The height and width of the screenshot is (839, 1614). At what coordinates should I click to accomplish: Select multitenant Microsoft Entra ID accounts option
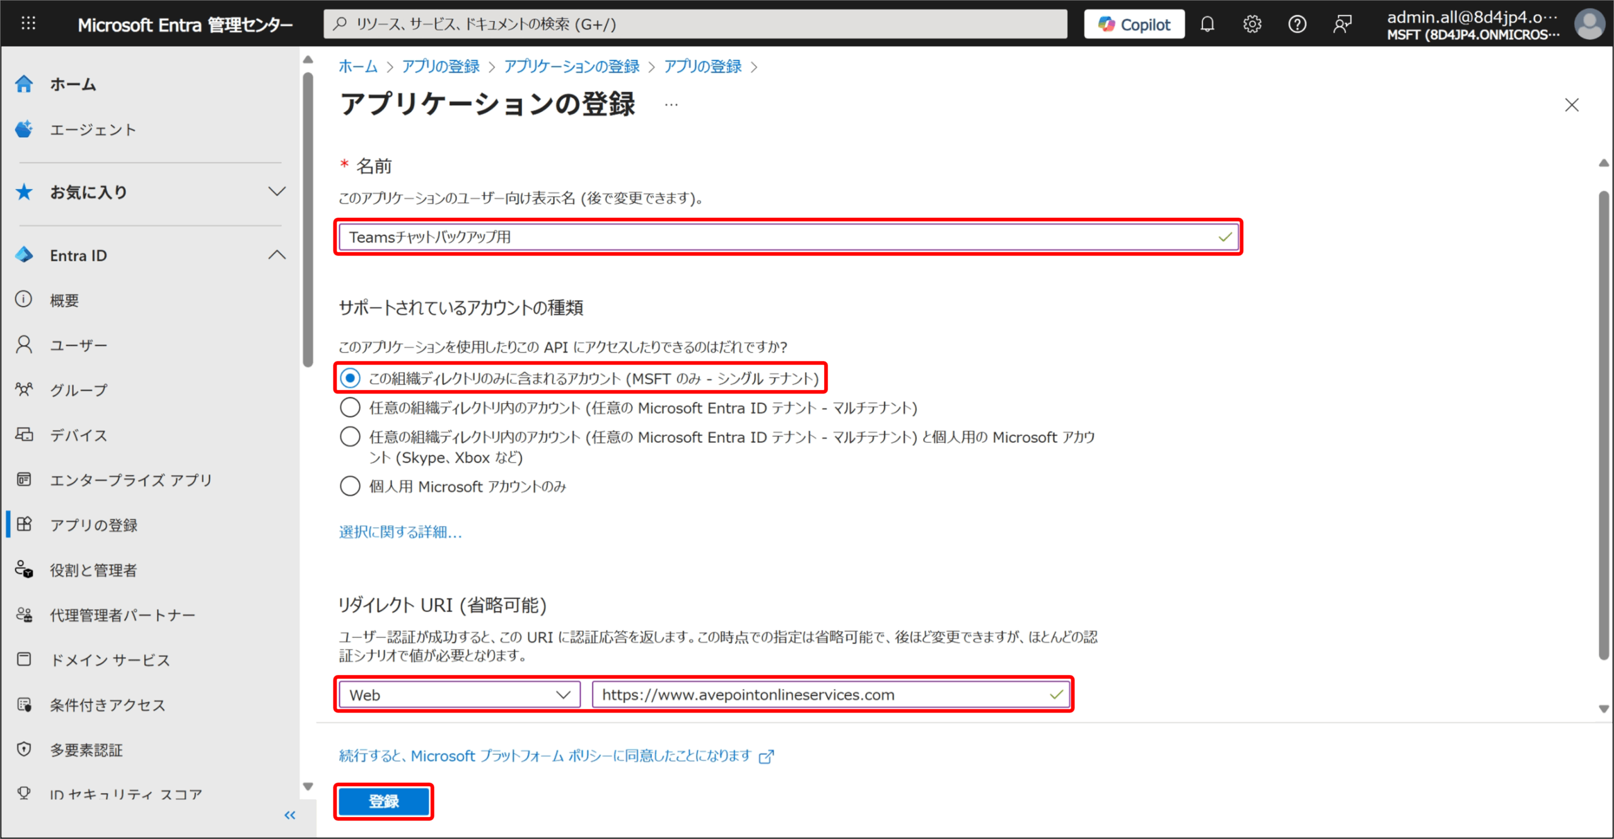coord(351,408)
